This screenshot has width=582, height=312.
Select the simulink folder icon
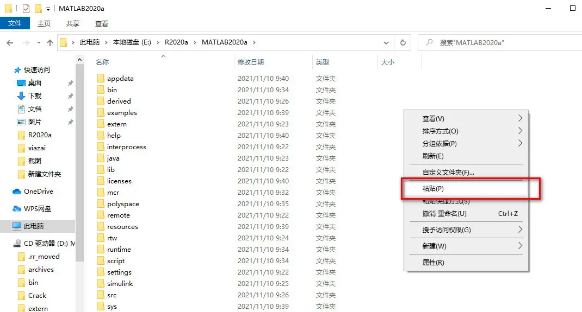[101, 283]
